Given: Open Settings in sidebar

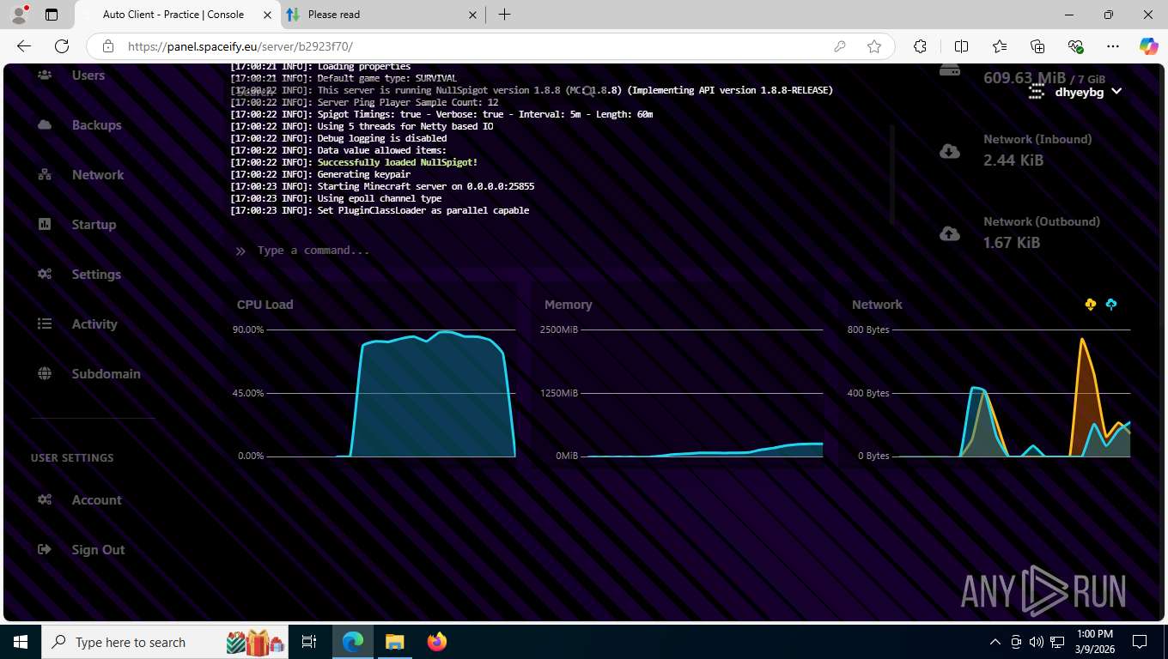Looking at the screenshot, I should 96,275.
